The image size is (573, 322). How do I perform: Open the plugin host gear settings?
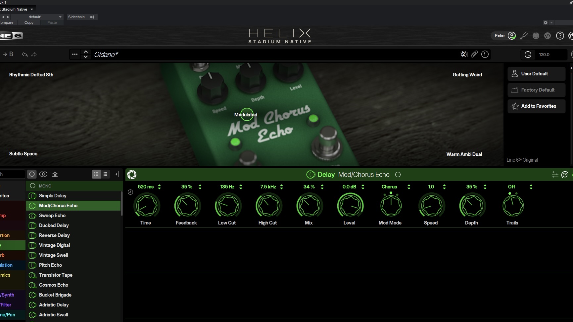point(546,22)
